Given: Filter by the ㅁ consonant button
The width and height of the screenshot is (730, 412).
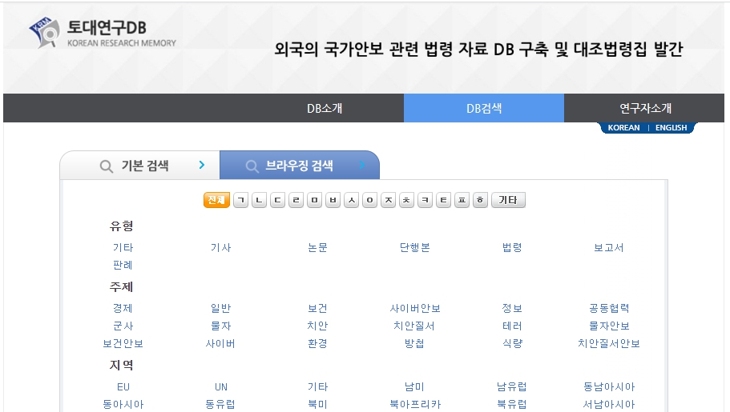Looking at the screenshot, I should 314,201.
